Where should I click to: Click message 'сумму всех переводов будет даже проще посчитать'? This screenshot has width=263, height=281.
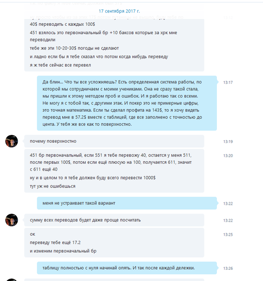coord(85,220)
